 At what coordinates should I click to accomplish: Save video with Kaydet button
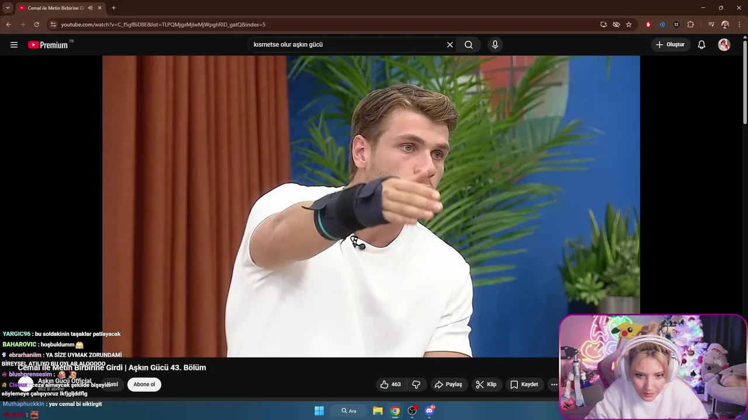click(524, 384)
